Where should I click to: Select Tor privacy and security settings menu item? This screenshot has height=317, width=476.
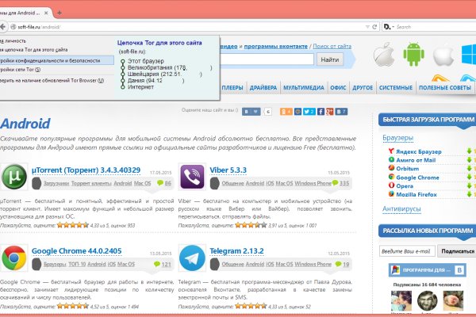click(x=57, y=61)
